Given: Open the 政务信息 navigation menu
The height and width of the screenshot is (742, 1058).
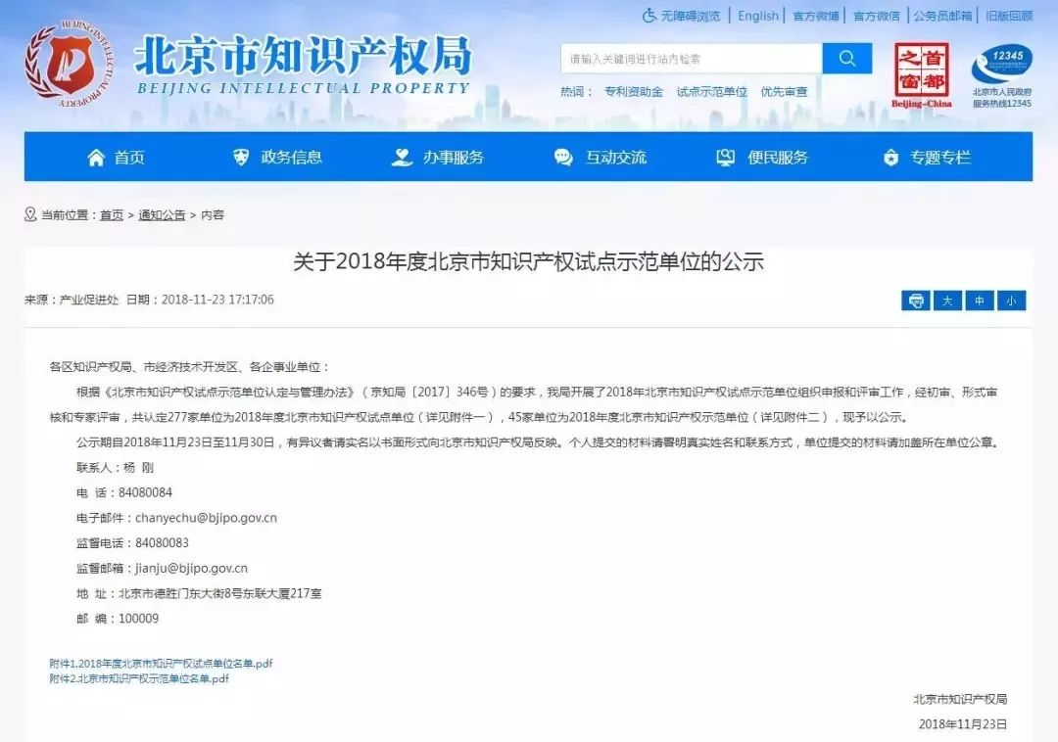Looking at the screenshot, I should [277, 158].
